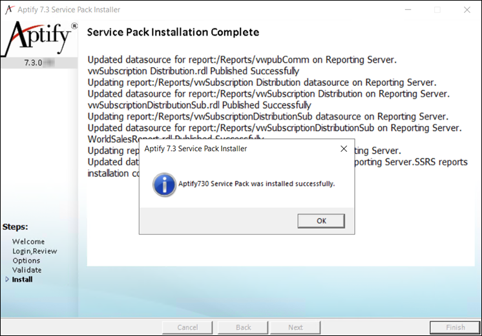Close the main installer window
Viewport: 482px width, 336px height.
click(467, 10)
